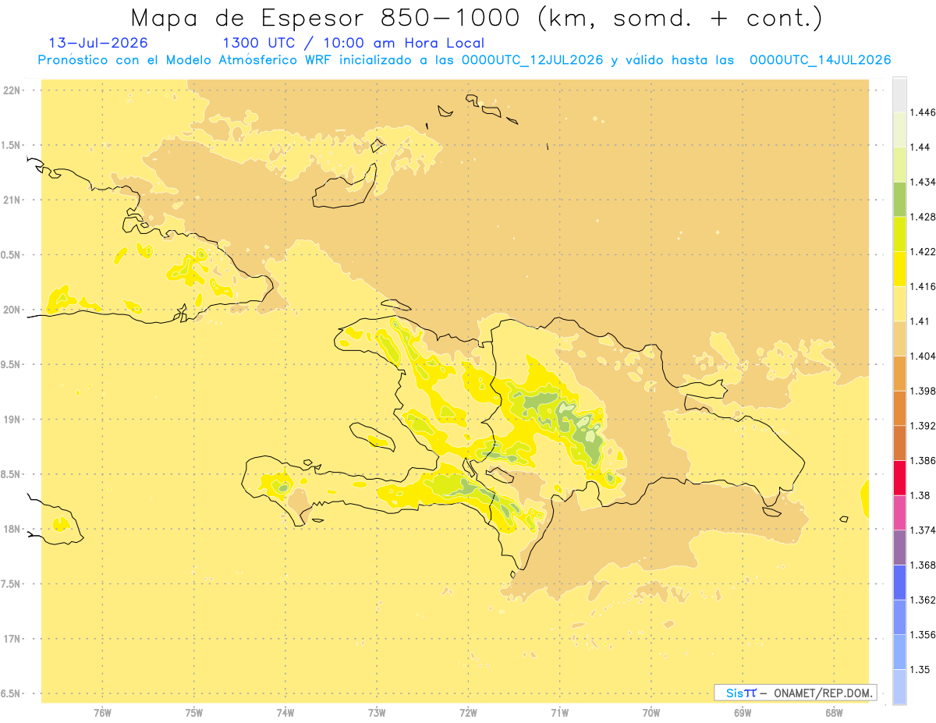936x723 pixels.
Task: Click the "22N" latitude label
Action: tap(13, 90)
